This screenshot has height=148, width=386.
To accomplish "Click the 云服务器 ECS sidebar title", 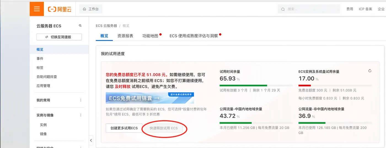I will point(49,26).
